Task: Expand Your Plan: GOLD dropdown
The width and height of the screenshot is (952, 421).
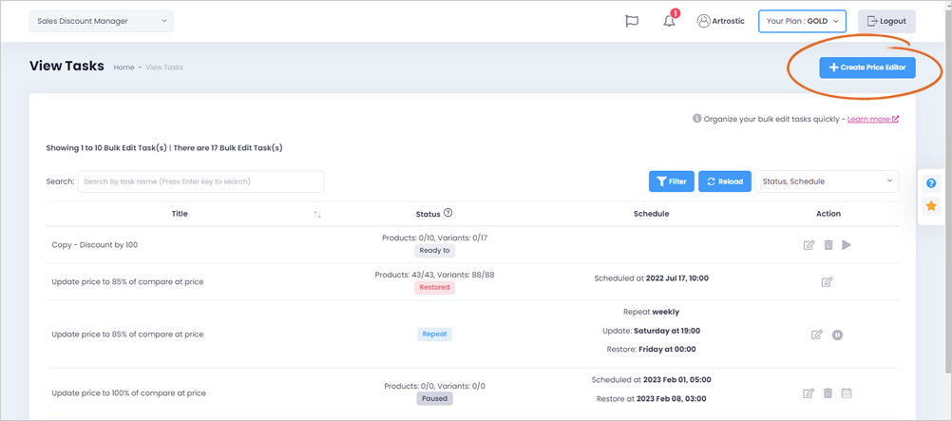Action: (x=802, y=21)
